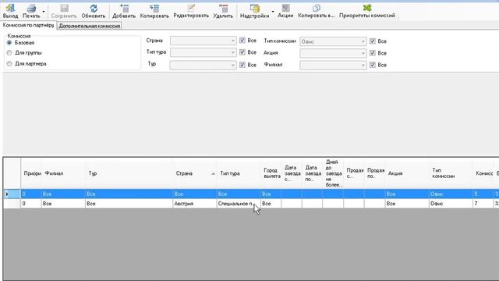Delete entry using Удалить icon
499x281 pixels.
[223, 8]
